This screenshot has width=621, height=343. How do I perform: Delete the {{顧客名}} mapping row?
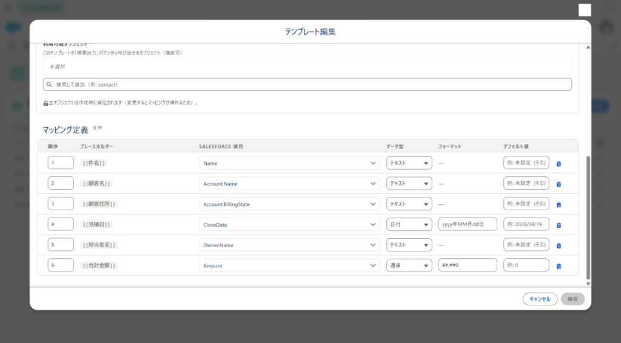pos(559,184)
